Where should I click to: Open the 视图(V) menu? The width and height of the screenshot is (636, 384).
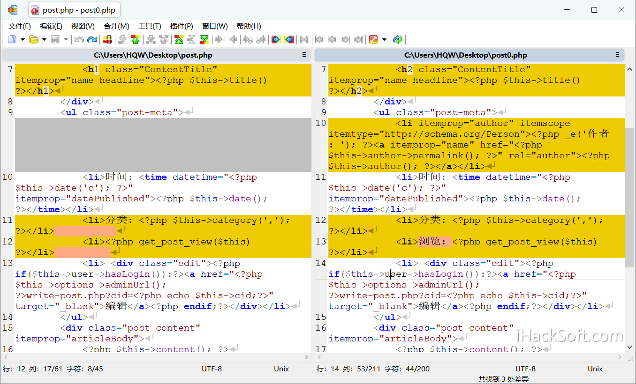tap(83, 26)
